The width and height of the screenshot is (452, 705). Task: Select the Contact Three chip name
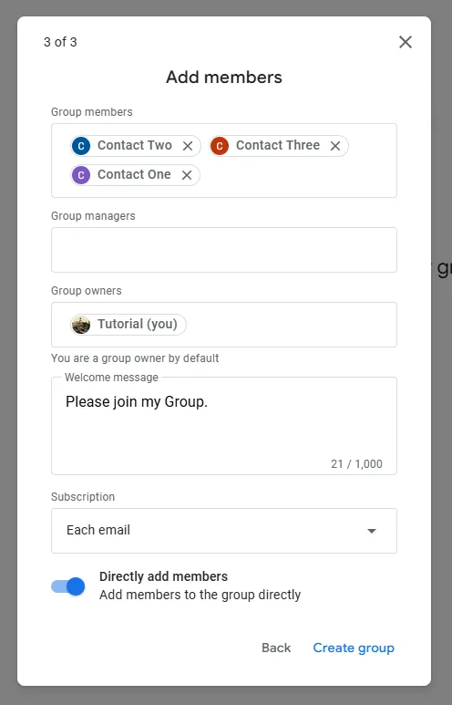point(278,145)
